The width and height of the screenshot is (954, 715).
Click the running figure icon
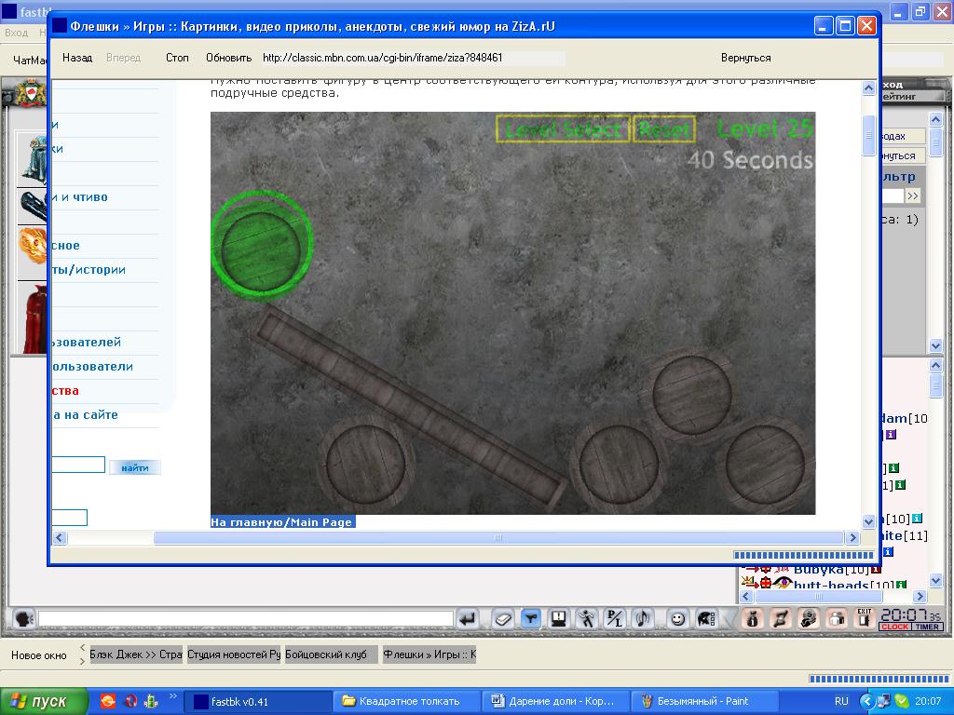tap(587, 619)
